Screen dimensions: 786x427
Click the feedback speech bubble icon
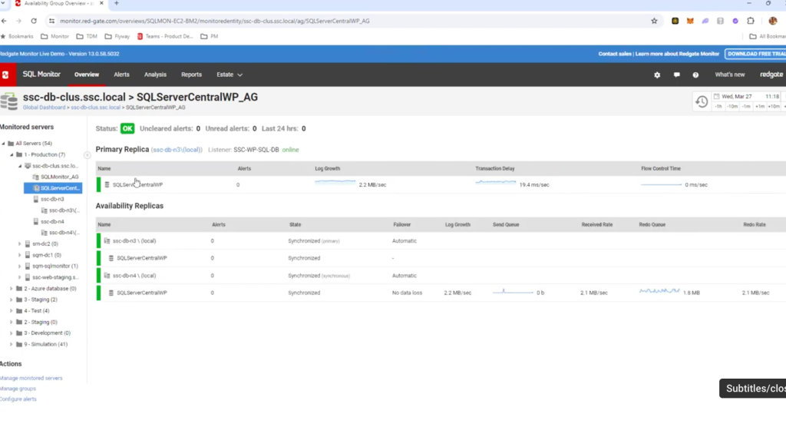[676, 75]
